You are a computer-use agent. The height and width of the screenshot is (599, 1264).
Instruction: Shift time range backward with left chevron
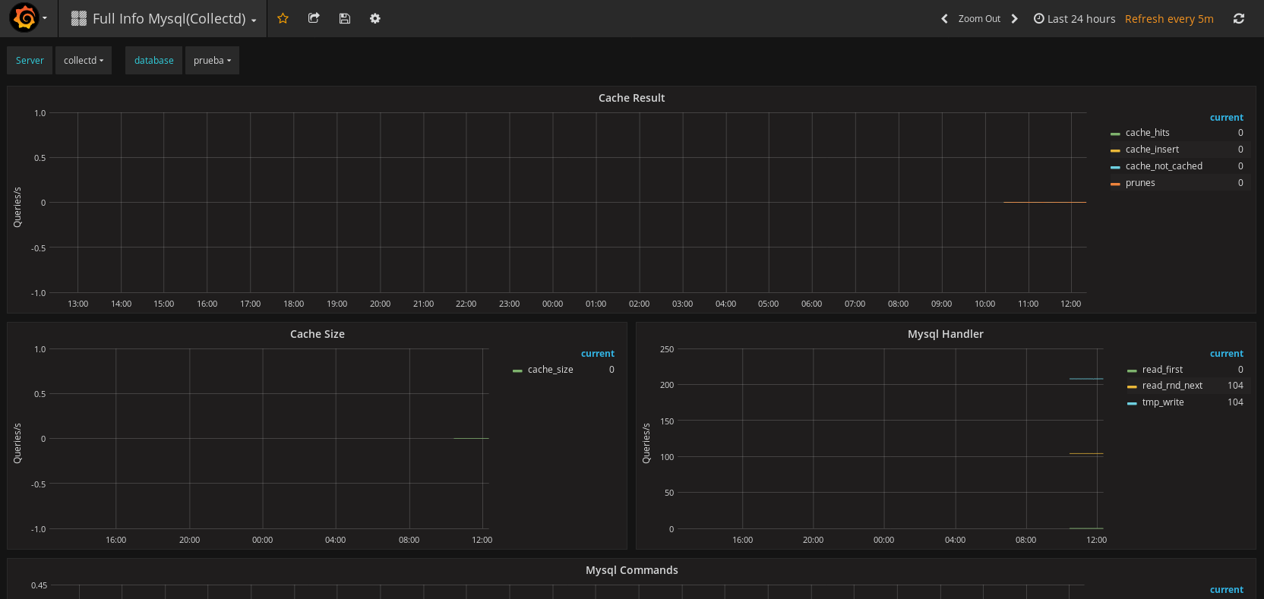(x=944, y=19)
